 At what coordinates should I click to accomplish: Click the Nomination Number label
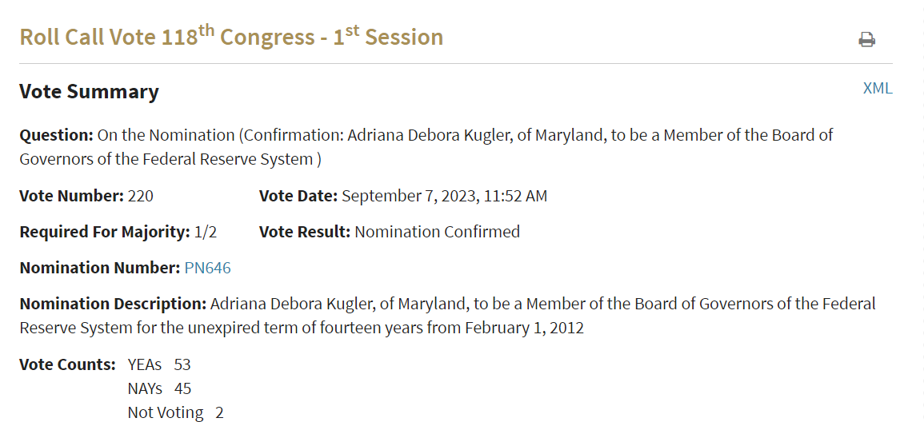(x=99, y=268)
